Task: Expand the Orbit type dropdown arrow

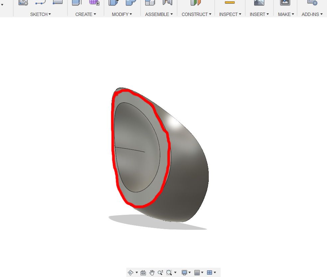Action: point(137,272)
